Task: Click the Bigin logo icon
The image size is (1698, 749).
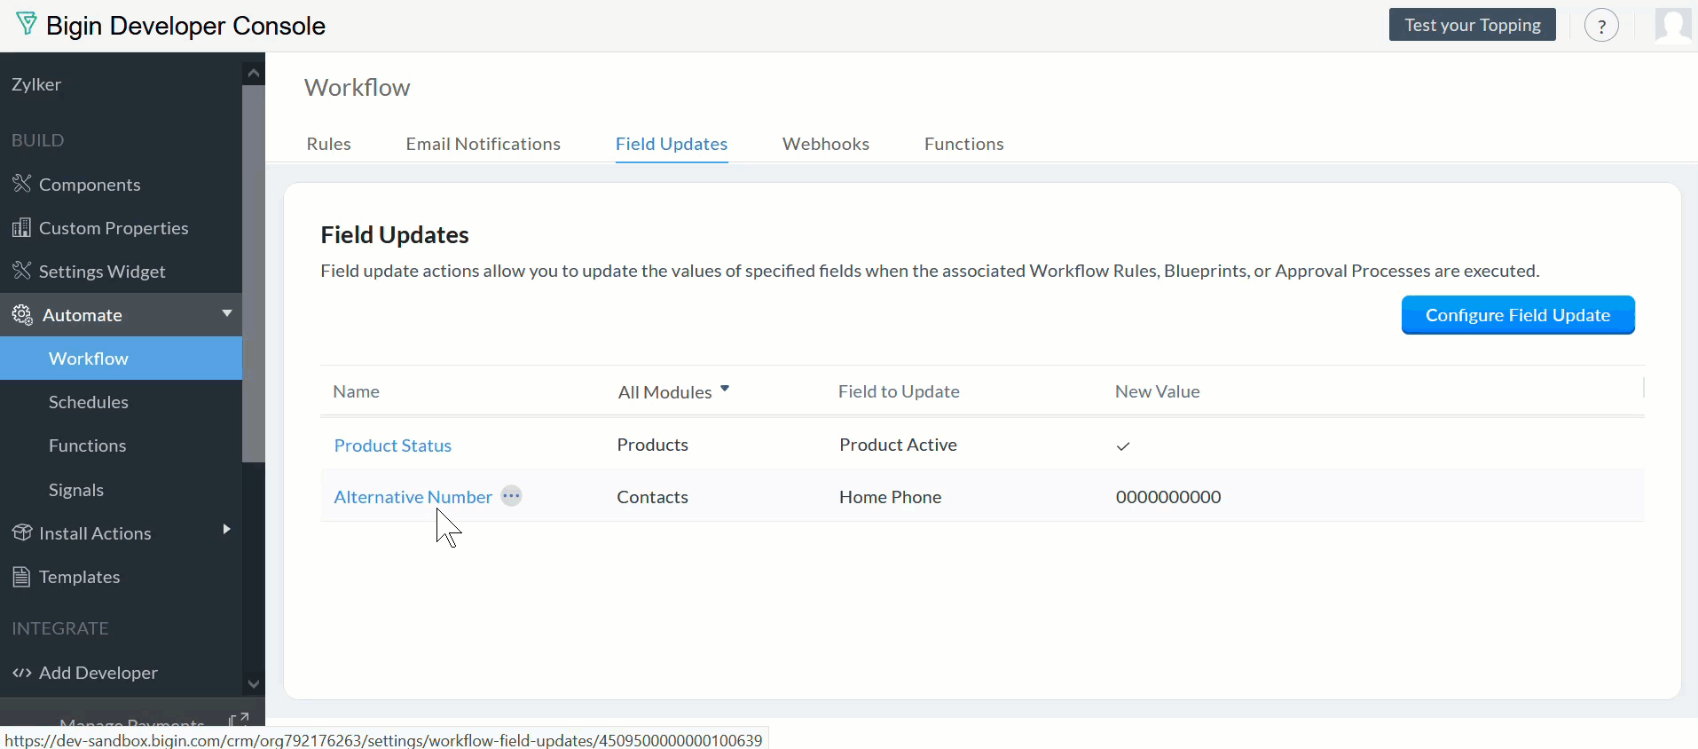Action: click(x=27, y=24)
